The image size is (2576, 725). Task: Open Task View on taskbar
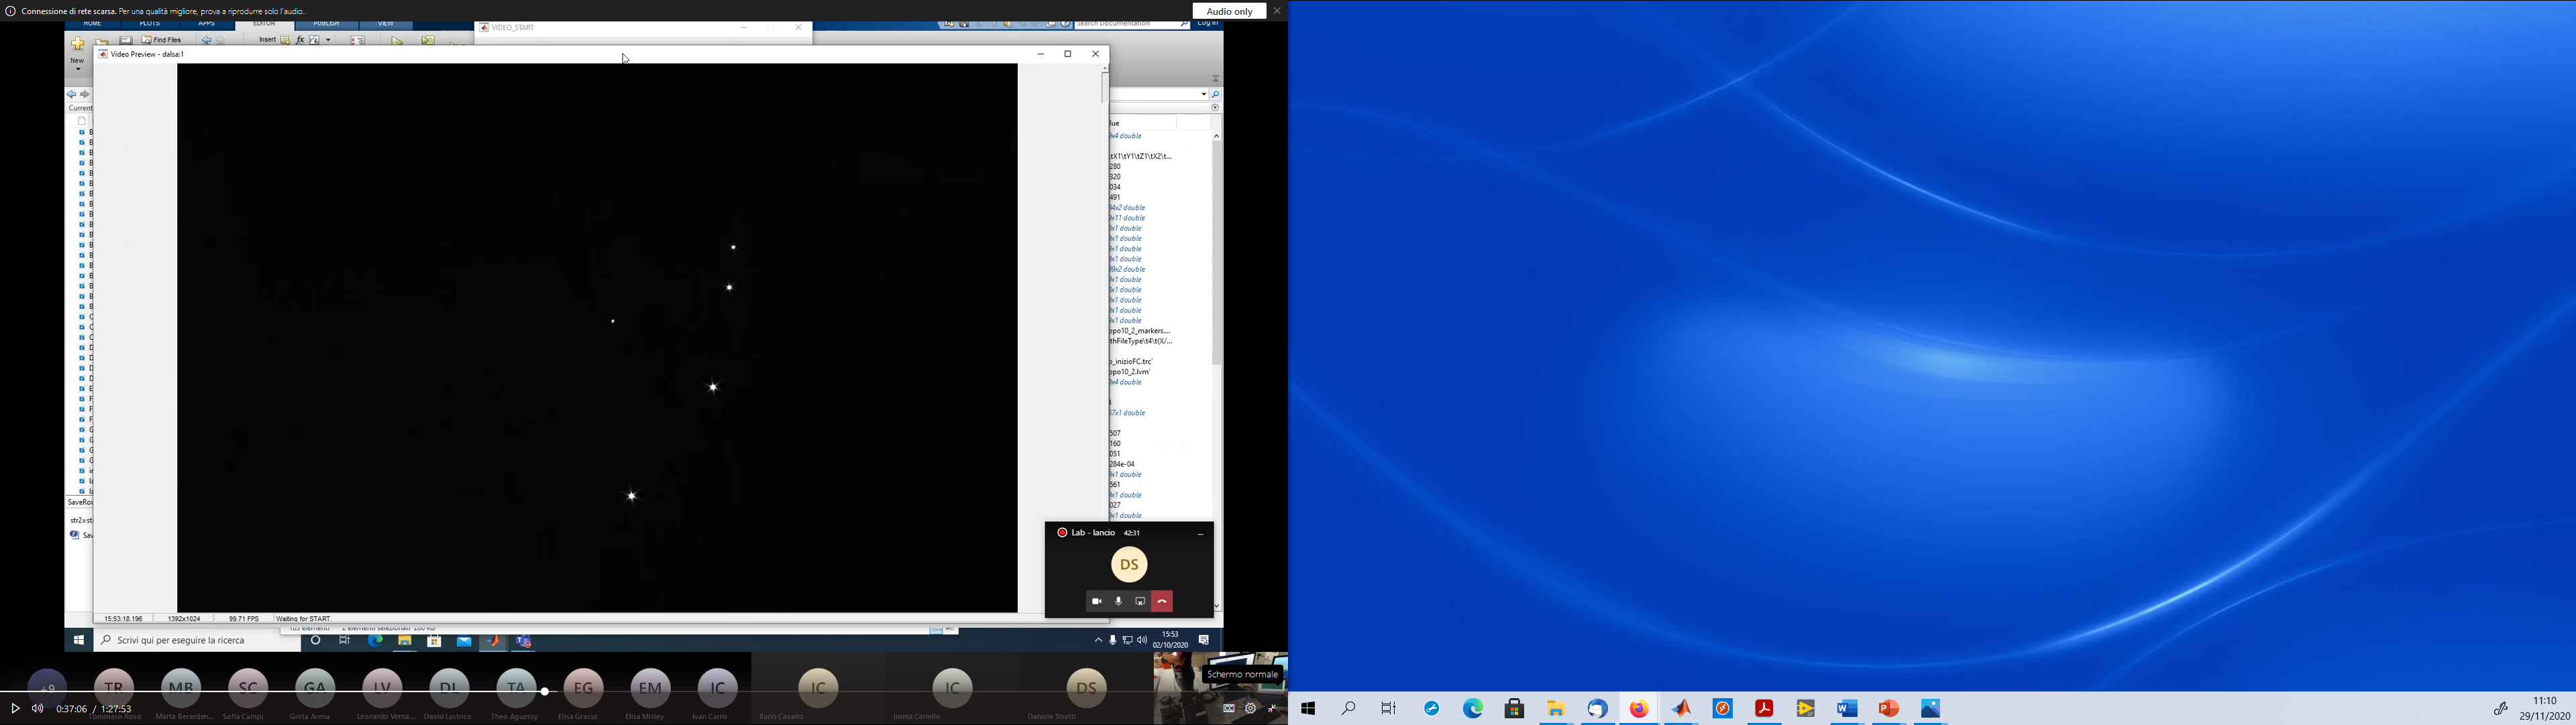tap(1389, 708)
